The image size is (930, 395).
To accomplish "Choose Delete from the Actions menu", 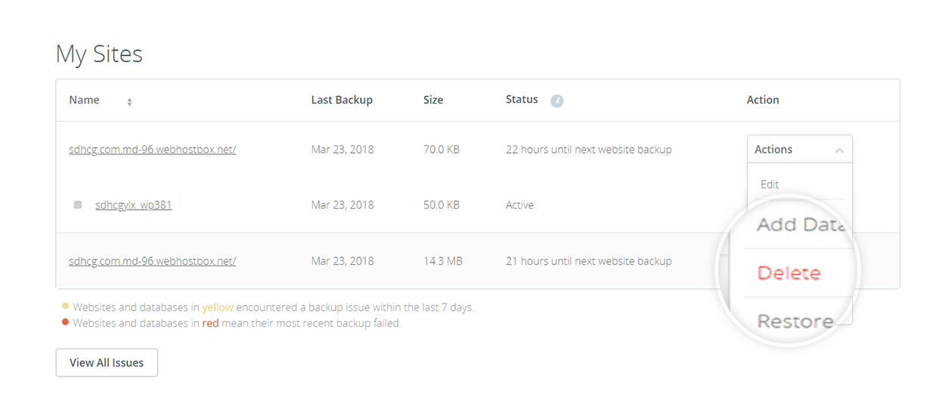I will tap(789, 272).
